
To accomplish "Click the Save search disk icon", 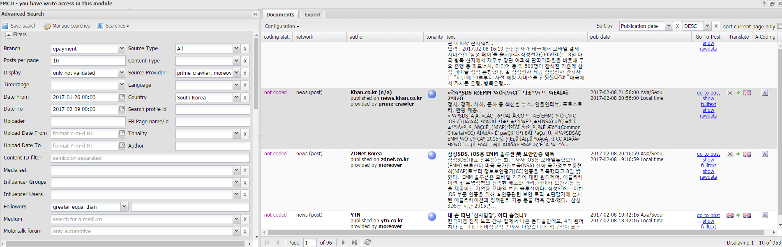I will point(5,26).
